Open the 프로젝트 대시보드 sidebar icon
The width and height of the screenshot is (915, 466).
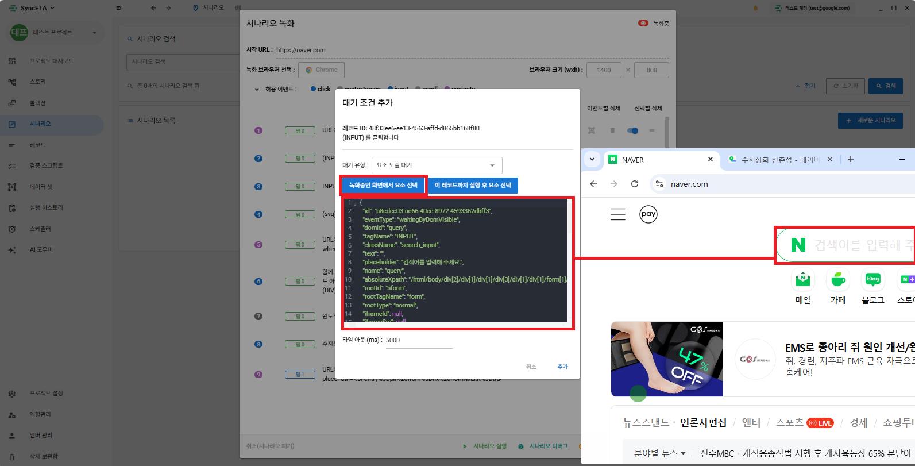(x=12, y=61)
